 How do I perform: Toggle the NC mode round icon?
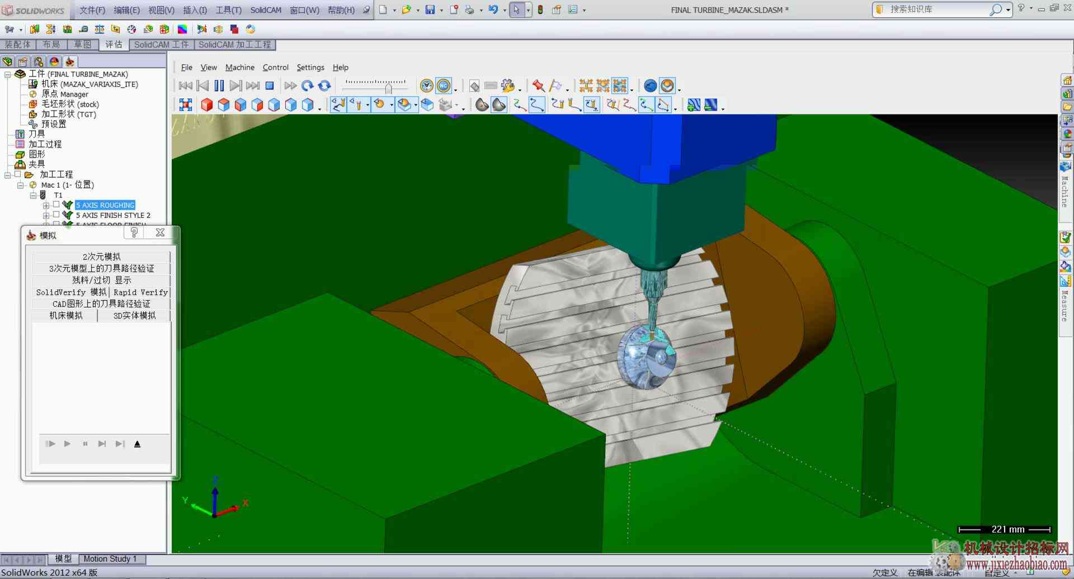click(444, 86)
